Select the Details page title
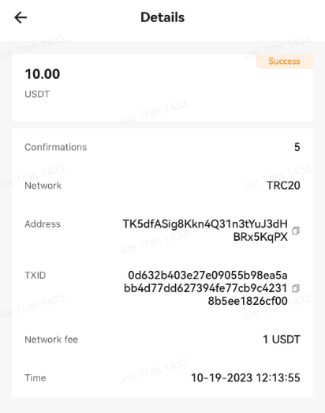Image resolution: width=325 pixels, height=413 pixels. 162,17
